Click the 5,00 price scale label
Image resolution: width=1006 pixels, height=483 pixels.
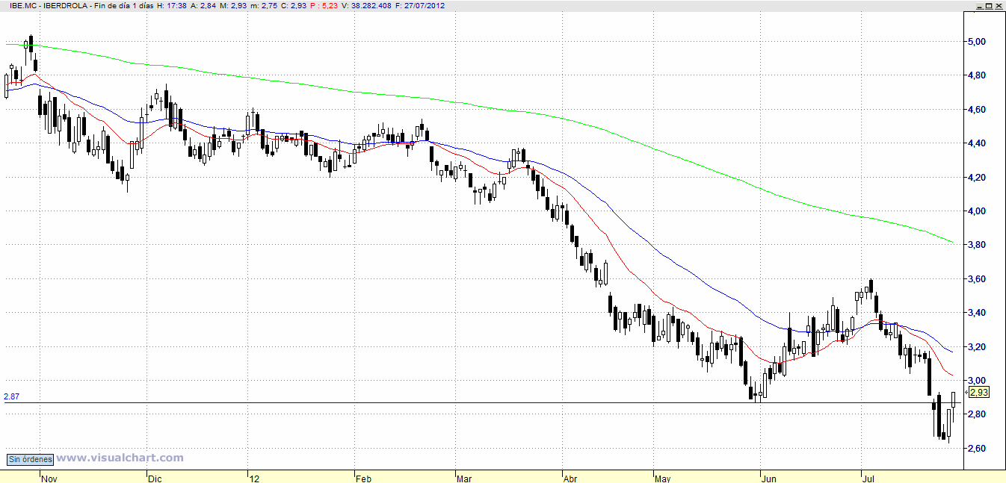[x=978, y=42]
